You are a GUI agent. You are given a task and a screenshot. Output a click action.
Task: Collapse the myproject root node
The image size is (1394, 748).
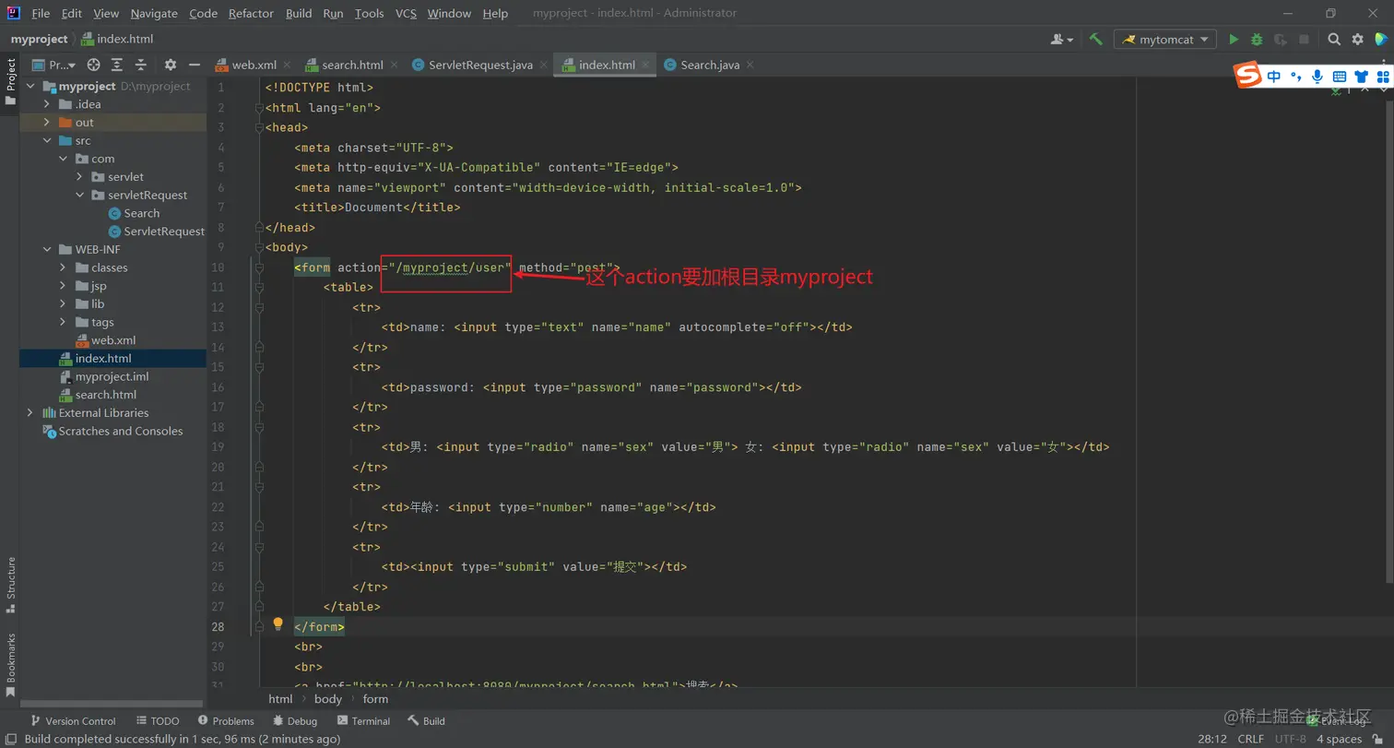coord(31,86)
